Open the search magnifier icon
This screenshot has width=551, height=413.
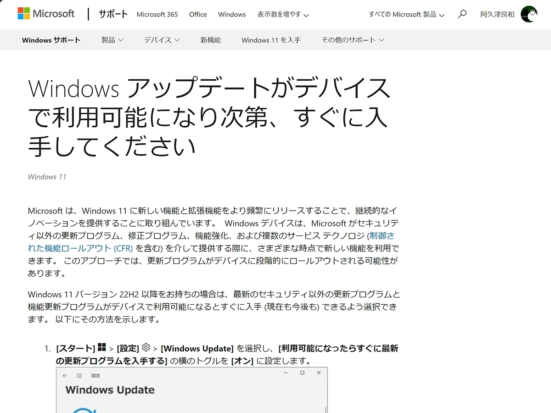(462, 14)
